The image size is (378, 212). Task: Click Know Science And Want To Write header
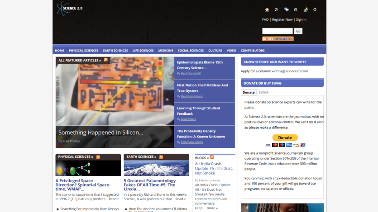(x=282, y=62)
